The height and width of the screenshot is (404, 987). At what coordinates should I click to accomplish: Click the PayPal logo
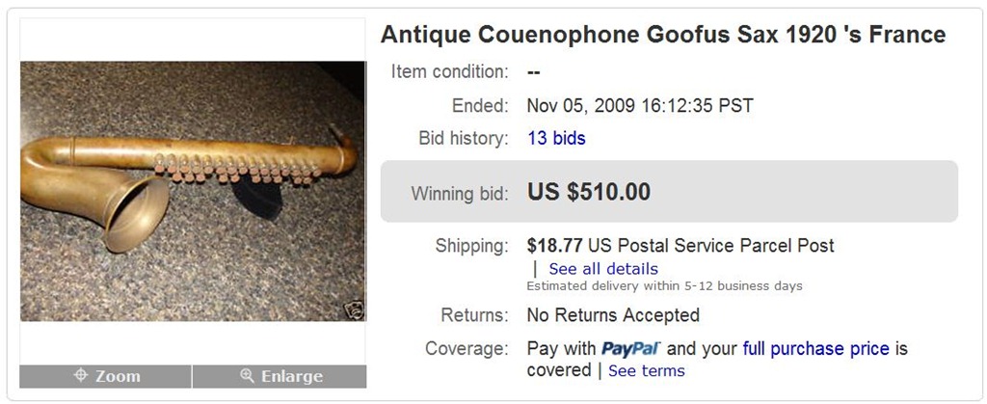[x=631, y=348]
